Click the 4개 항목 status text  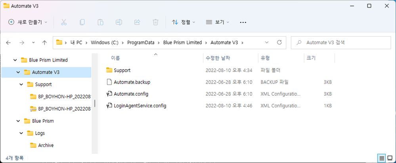coord(14,158)
